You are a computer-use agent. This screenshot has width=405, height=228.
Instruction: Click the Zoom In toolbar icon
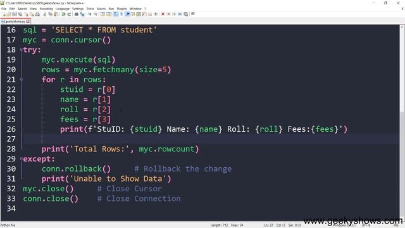[x=90, y=14]
